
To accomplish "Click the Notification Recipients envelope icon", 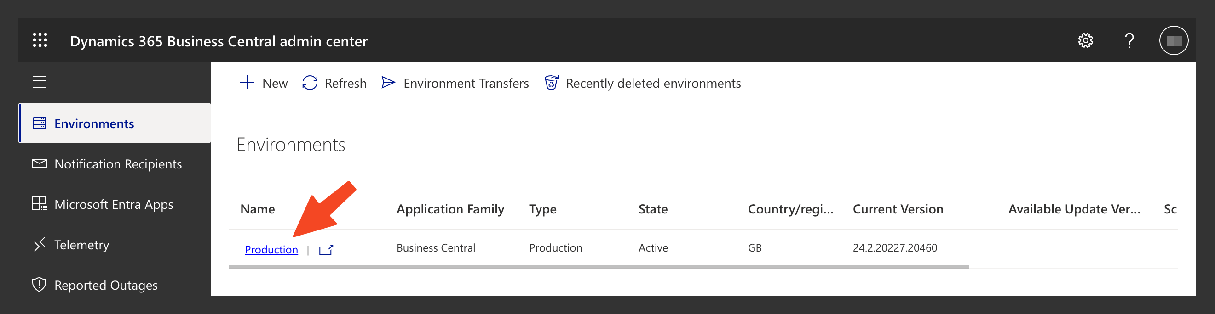I will pos(40,163).
